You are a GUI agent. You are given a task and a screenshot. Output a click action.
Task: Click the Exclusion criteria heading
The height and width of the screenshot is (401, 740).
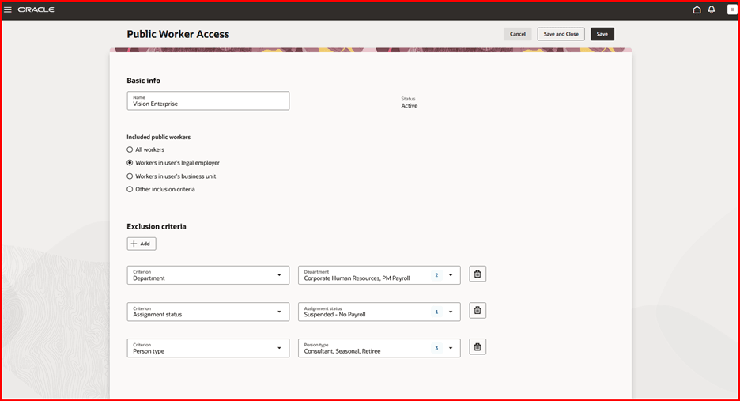click(x=157, y=226)
